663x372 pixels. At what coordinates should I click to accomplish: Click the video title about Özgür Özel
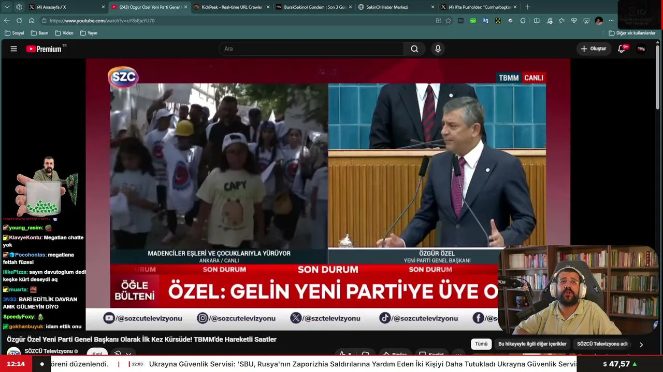pyautogui.click(x=141, y=339)
